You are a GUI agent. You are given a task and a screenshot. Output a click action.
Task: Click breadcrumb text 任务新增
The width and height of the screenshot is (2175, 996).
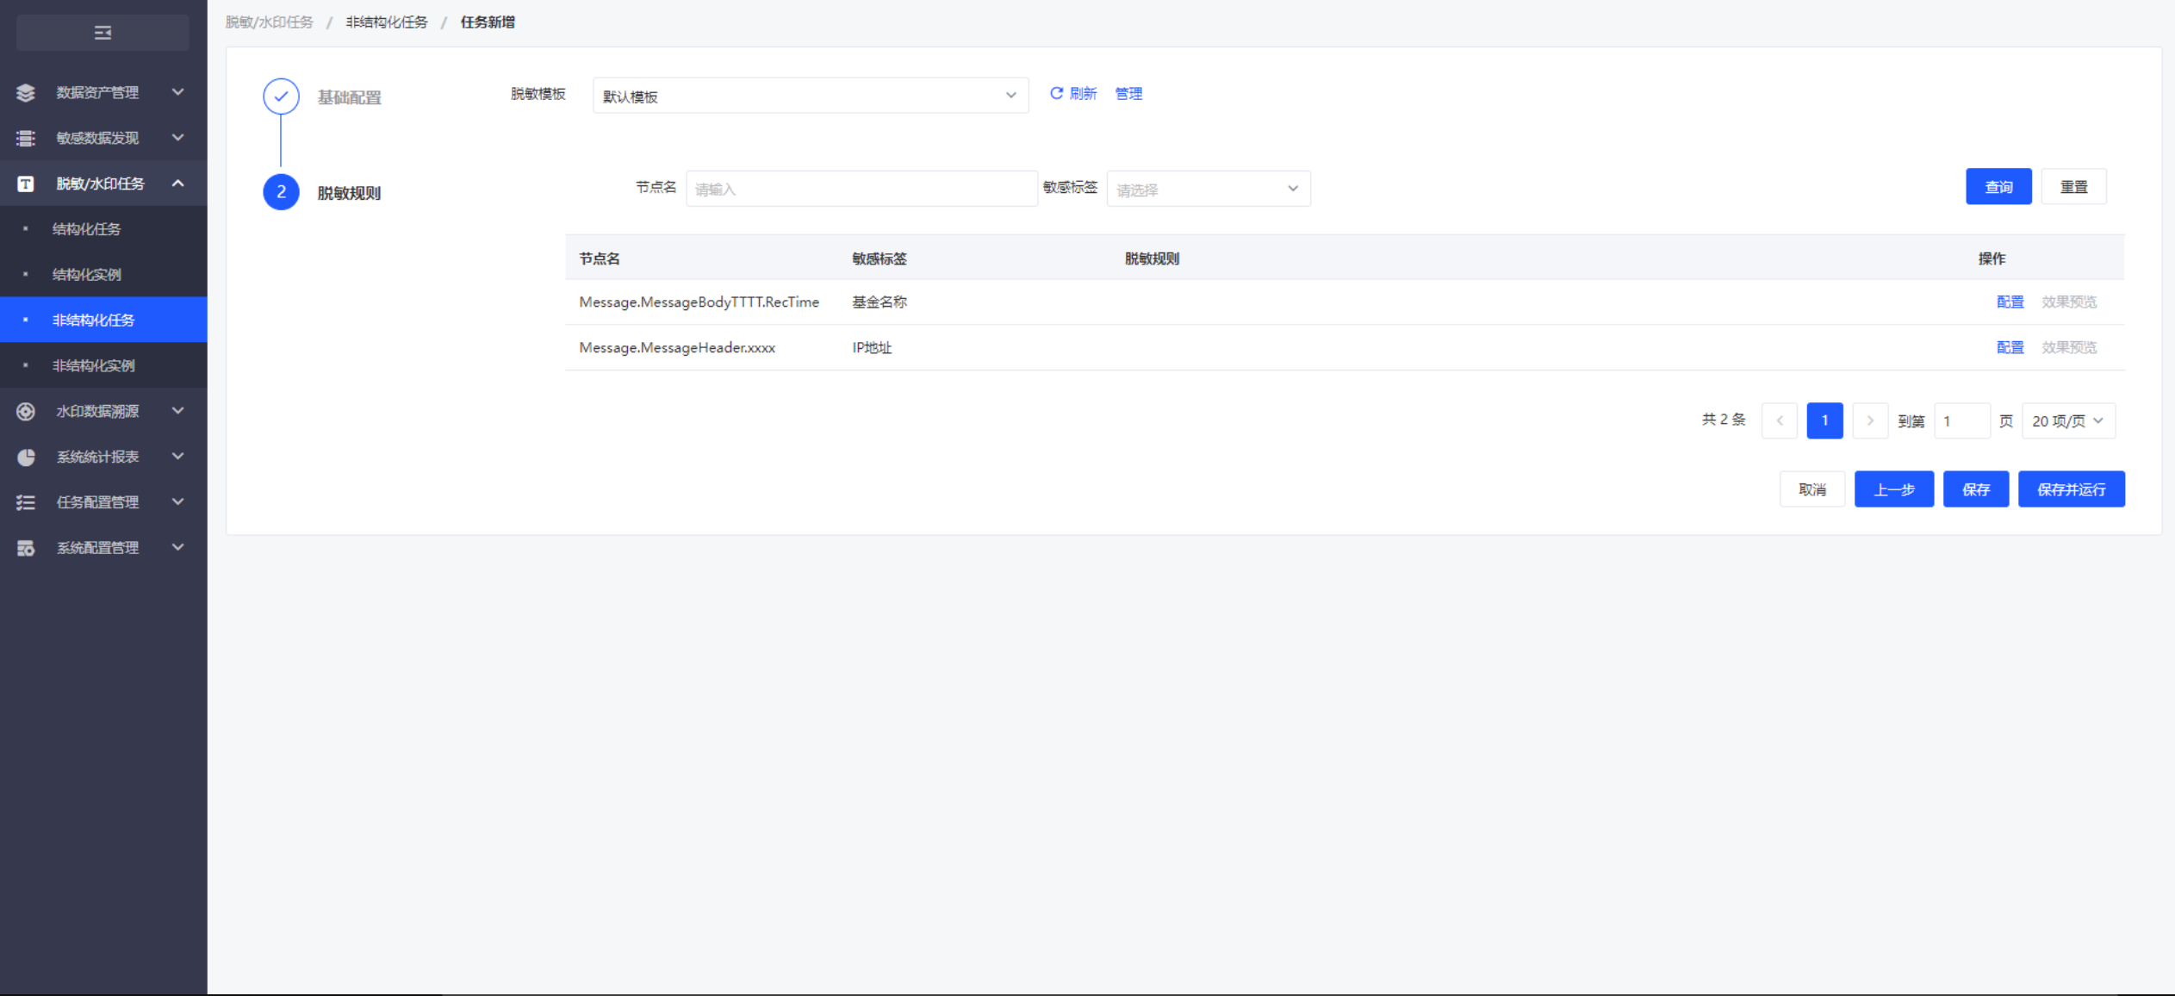pyautogui.click(x=488, y=22)
